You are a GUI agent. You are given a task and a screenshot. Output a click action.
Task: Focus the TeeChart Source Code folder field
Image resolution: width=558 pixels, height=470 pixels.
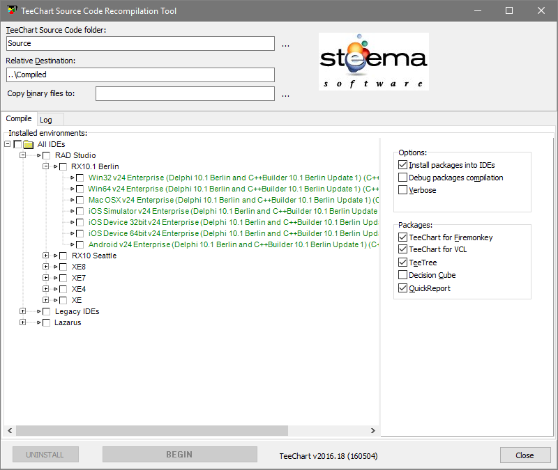[140, 43]
